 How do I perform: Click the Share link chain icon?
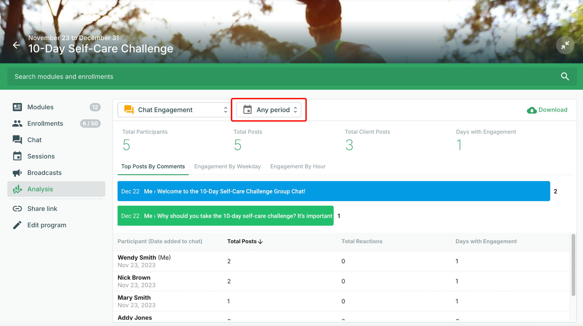[17, 209]
